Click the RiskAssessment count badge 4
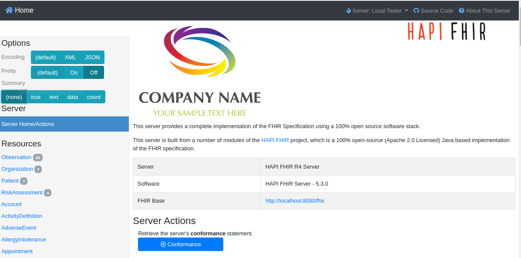The image size is (521, 258). [x=48, y=193]
